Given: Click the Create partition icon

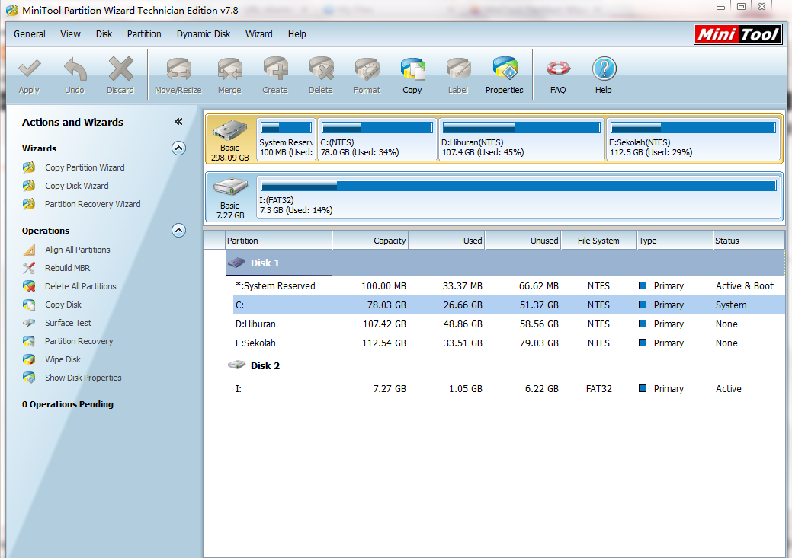Looking at the screenshot, I should point(275,69).
